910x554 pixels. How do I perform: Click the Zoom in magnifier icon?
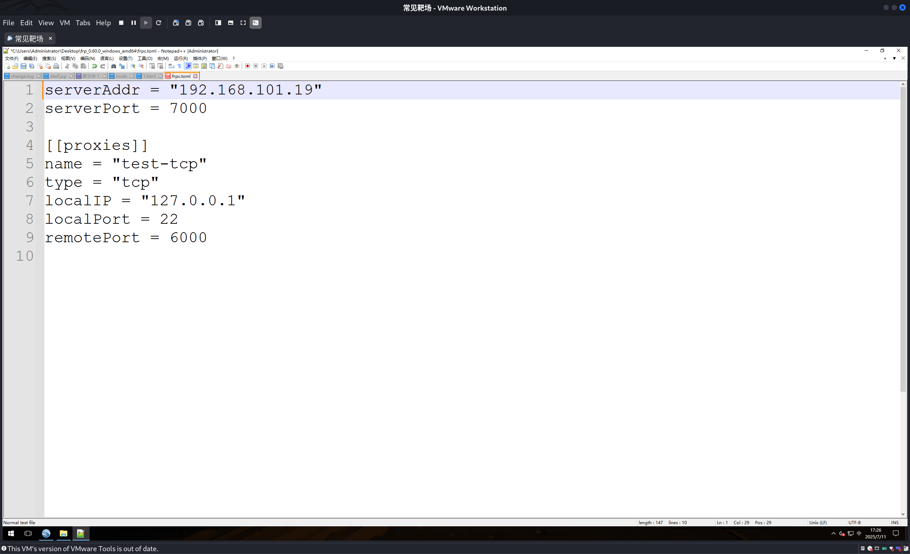pos(133,66)
